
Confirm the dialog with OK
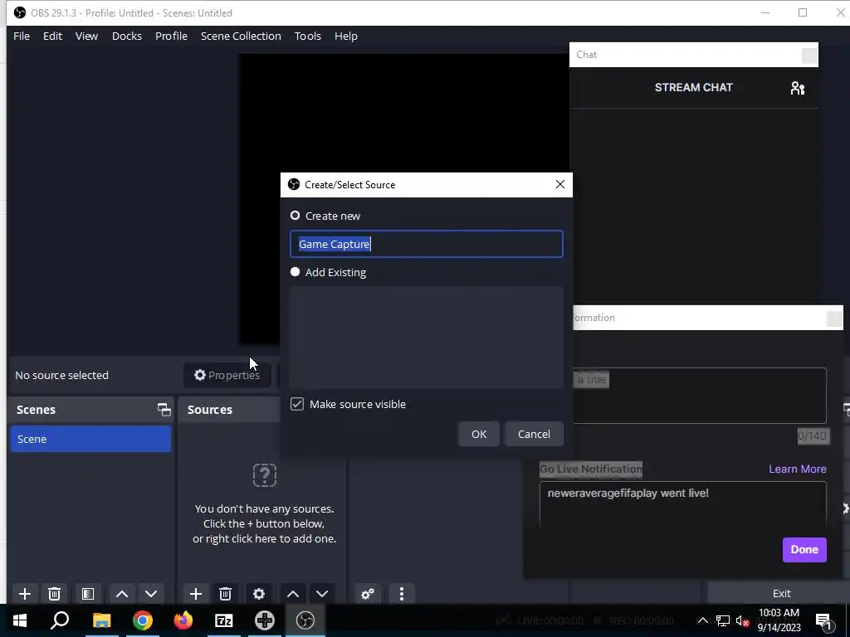coord(479,434)
